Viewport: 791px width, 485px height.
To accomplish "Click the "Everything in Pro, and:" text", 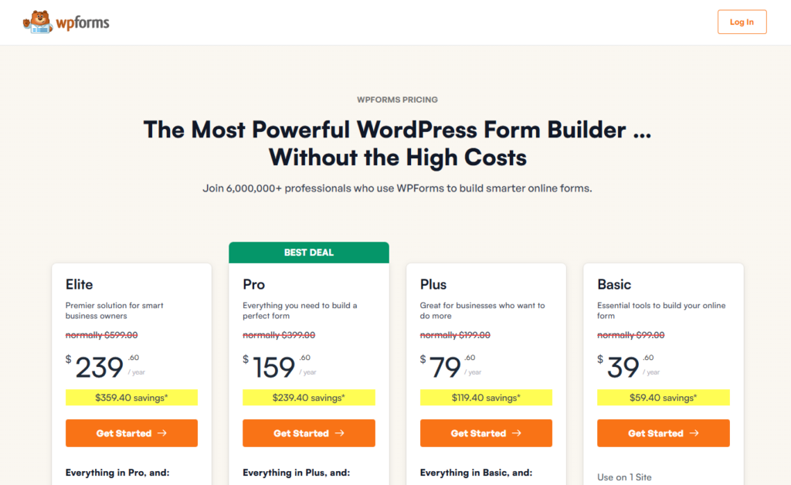I will (117, 473).
